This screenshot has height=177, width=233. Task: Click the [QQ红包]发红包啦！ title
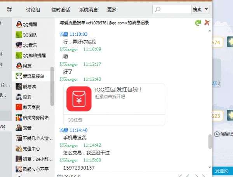click(x=118, y=90)
